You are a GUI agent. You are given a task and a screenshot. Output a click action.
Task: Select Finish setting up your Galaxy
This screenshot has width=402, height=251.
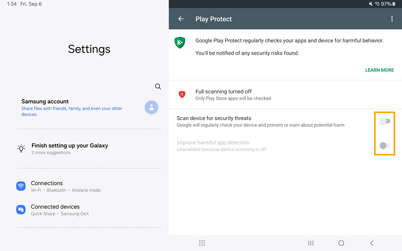coord(70,148)
